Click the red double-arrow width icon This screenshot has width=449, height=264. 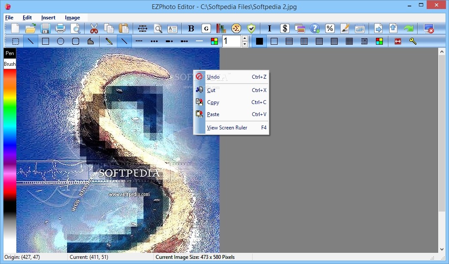pos(398,41)
